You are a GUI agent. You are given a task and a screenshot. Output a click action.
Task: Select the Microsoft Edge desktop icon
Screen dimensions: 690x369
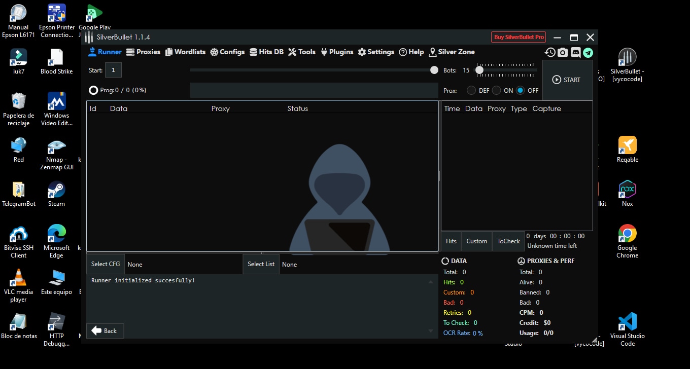pos(57,241)
